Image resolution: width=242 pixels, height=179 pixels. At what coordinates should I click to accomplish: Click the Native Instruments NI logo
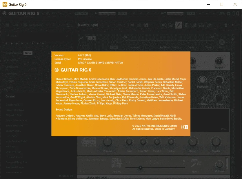coord(185,127)
